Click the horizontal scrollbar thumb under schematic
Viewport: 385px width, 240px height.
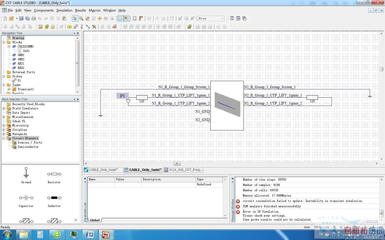177,163
